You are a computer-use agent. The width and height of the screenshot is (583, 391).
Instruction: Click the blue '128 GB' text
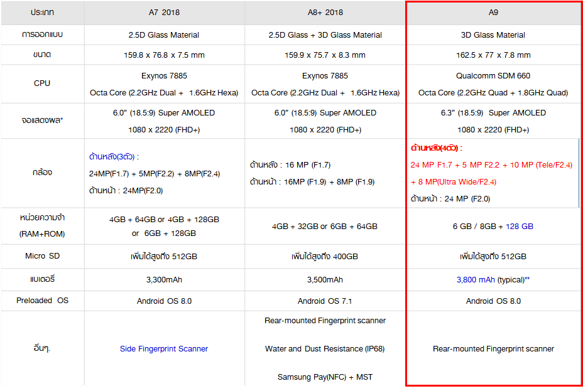(520, 227)
